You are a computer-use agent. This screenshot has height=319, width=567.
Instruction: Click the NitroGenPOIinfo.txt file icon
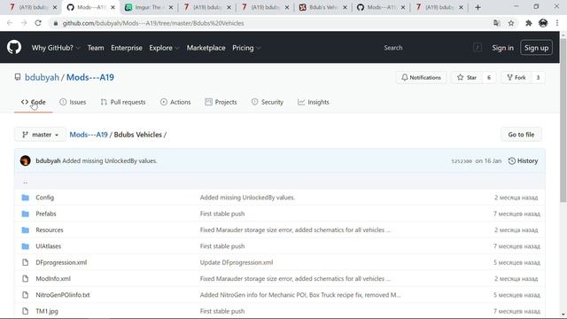click(x=26, y=295)
